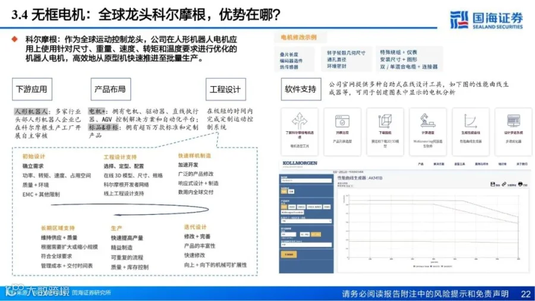Click the 性能曲线生成器 card caption
This screenshot has width=535, height=301.
470,141
